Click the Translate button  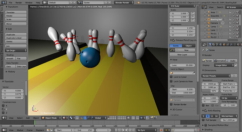click(16, 12)
